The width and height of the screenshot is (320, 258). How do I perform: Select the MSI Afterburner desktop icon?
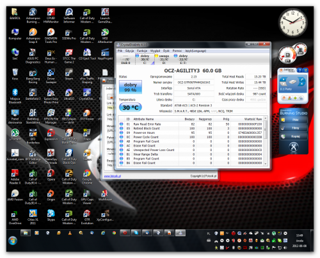(x=105, y=36)
